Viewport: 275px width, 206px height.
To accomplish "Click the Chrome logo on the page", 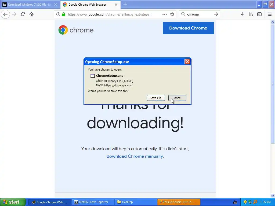I will 76,30.
